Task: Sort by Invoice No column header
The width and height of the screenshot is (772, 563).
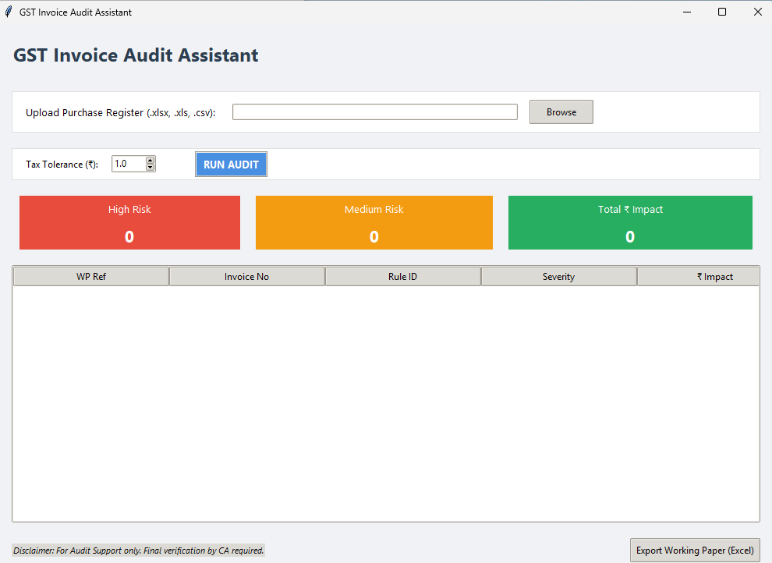Action: [246, 277]
